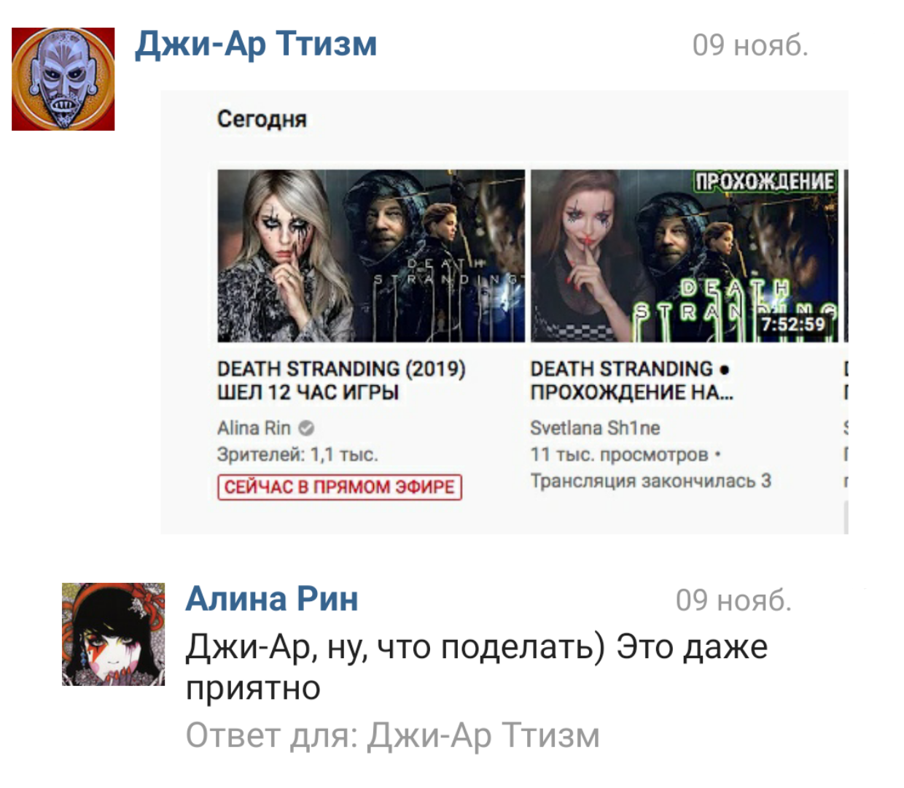This screenshot has width=904, height=788.
Task: Open the Alina Rin channel name
Action: click(x=254, y=428)
